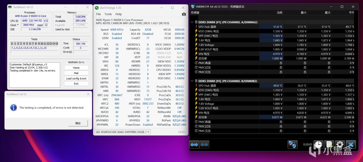363x162 pixels.
Task: Click the 当前 column header in HWiNFO
Action: tap(279, 12)
